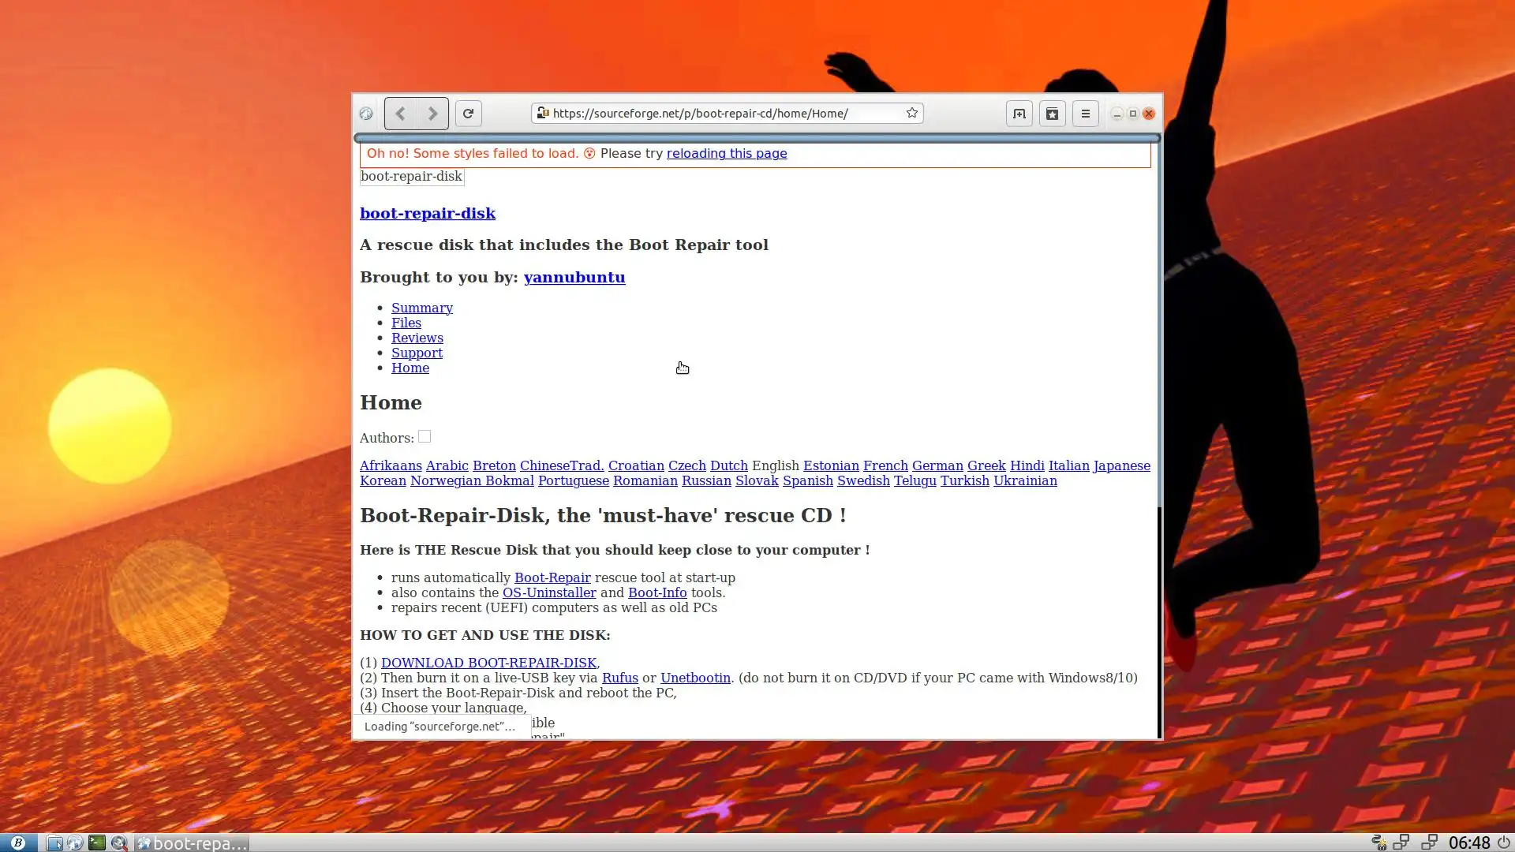The height and width of the screenshot is (852, 1515).
Task: Open a new tab
Action: [x=1019, y=114]
